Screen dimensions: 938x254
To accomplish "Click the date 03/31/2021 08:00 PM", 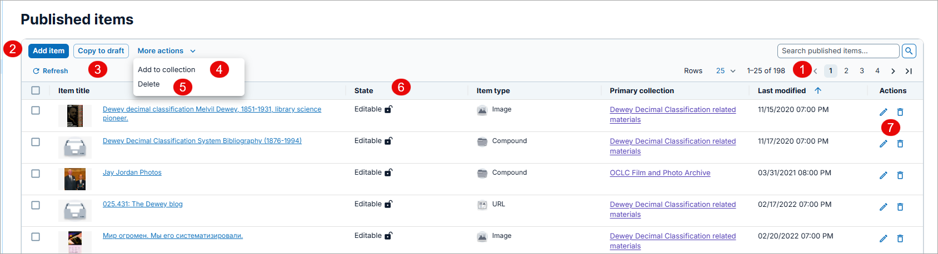I will (x=795, y=172).
